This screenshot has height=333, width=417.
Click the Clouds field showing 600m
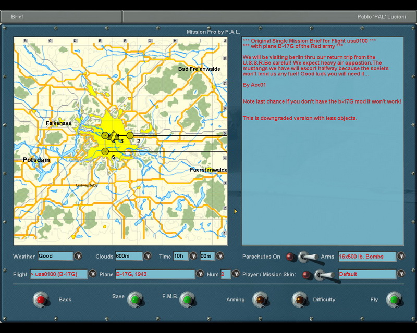click(129, 257)
